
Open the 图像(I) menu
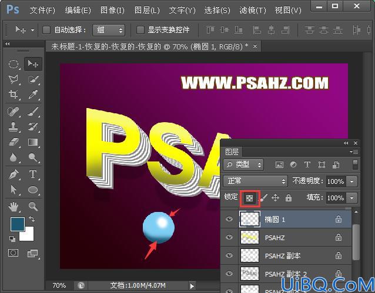(x=112, y=11)
